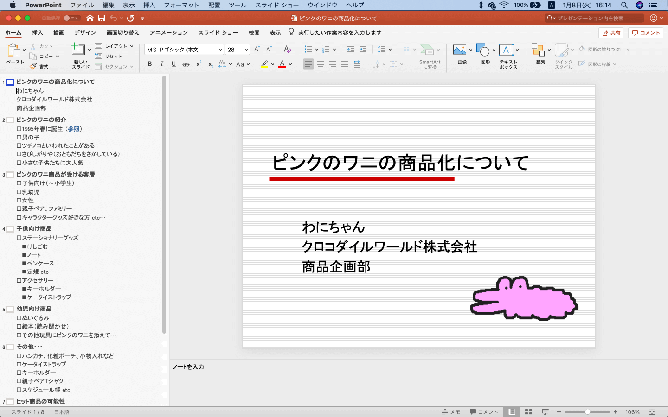Click the Bold formatting icon

pyautogui.click(x=150, y=64)
